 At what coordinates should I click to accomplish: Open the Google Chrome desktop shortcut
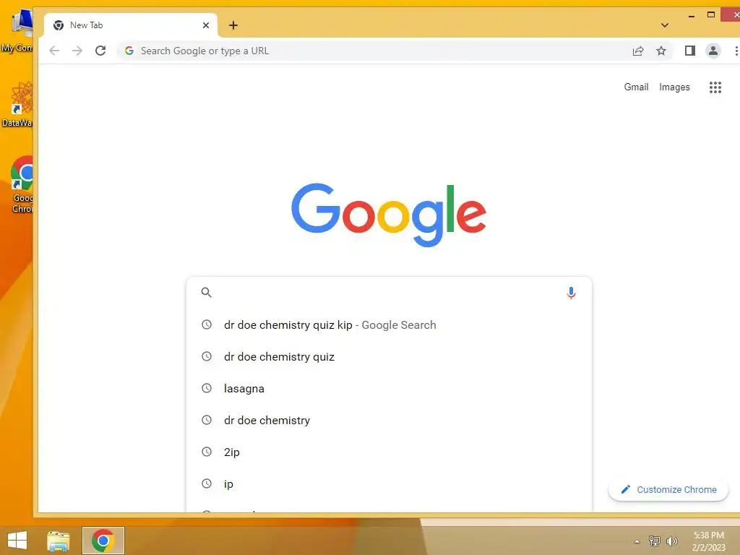click(x=22, y=184)
